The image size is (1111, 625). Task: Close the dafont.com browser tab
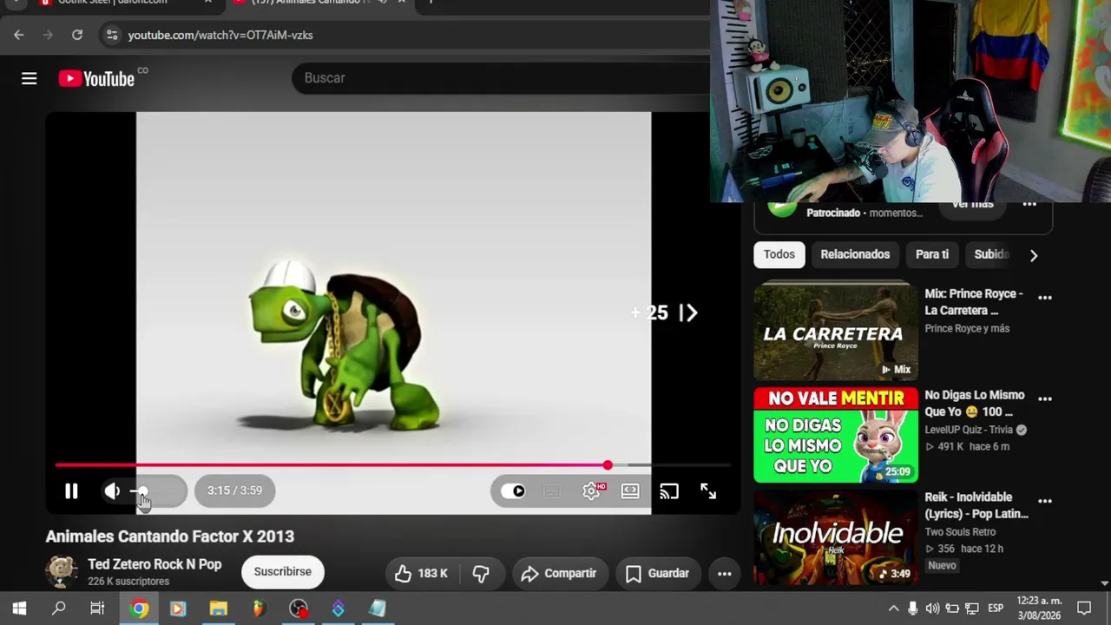(208, 3)
